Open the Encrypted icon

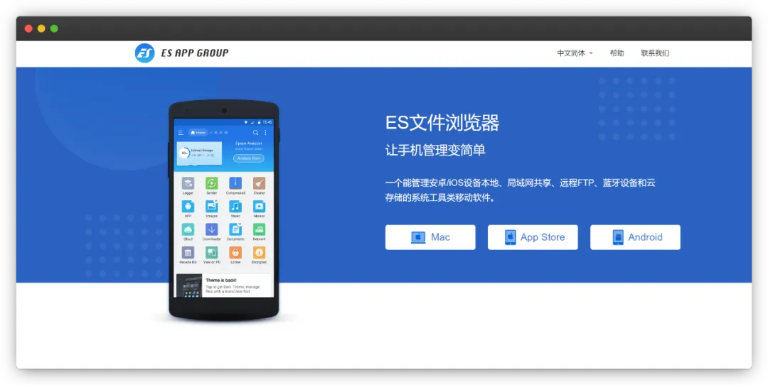click(259, 252)
